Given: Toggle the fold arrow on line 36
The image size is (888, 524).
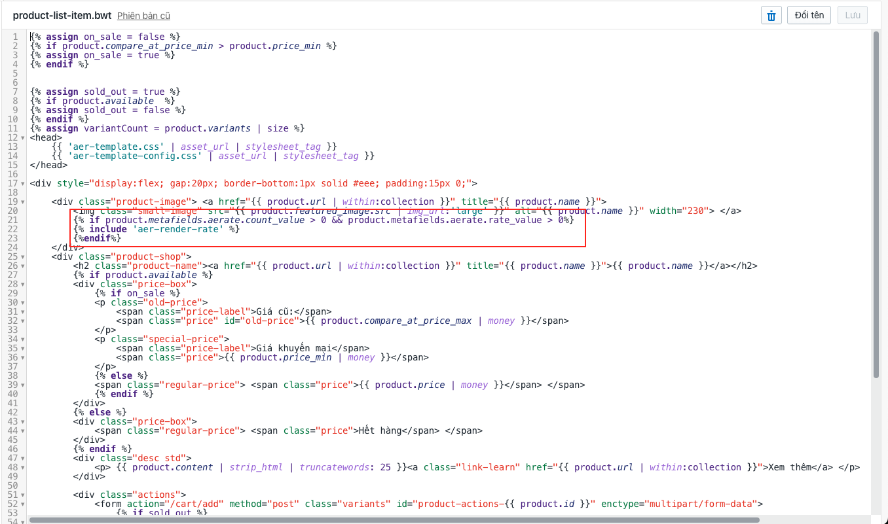Looking at the screenshot, I should click(24, 358).
